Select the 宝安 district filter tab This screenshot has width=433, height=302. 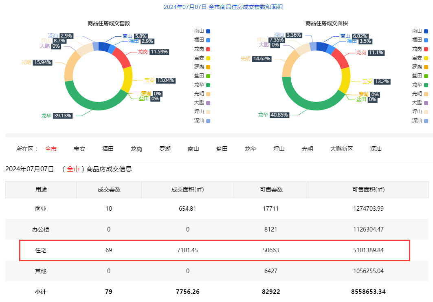(79, 149)
